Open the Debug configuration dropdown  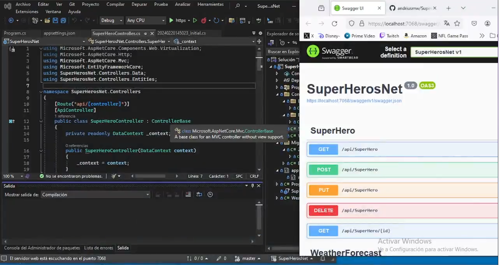coord(112,20)
